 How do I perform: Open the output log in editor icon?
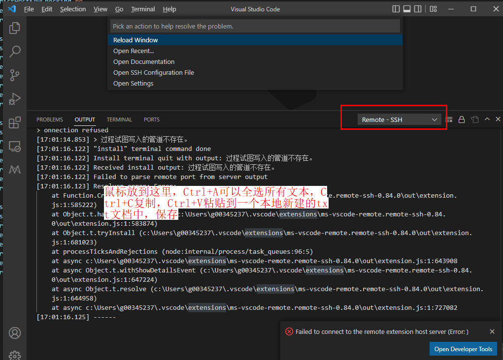475,120
